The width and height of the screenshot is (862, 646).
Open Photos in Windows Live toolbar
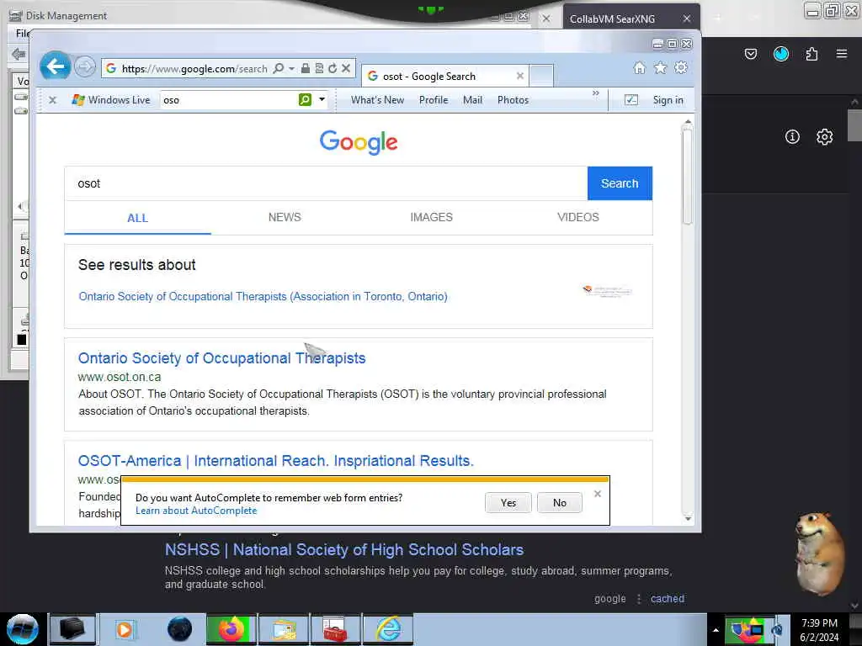click(513, 100)
